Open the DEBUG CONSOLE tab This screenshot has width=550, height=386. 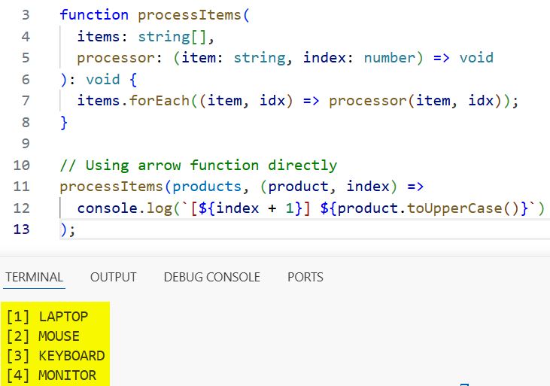coord(212,277)
